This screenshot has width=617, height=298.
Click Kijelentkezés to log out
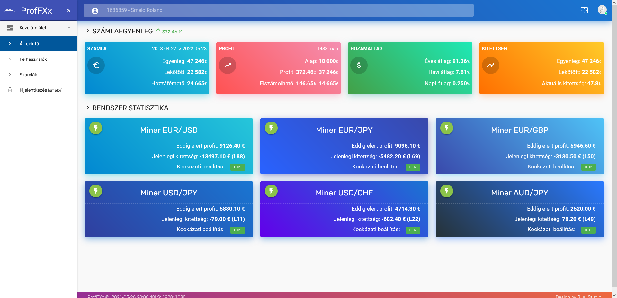[x=41, y=90]
